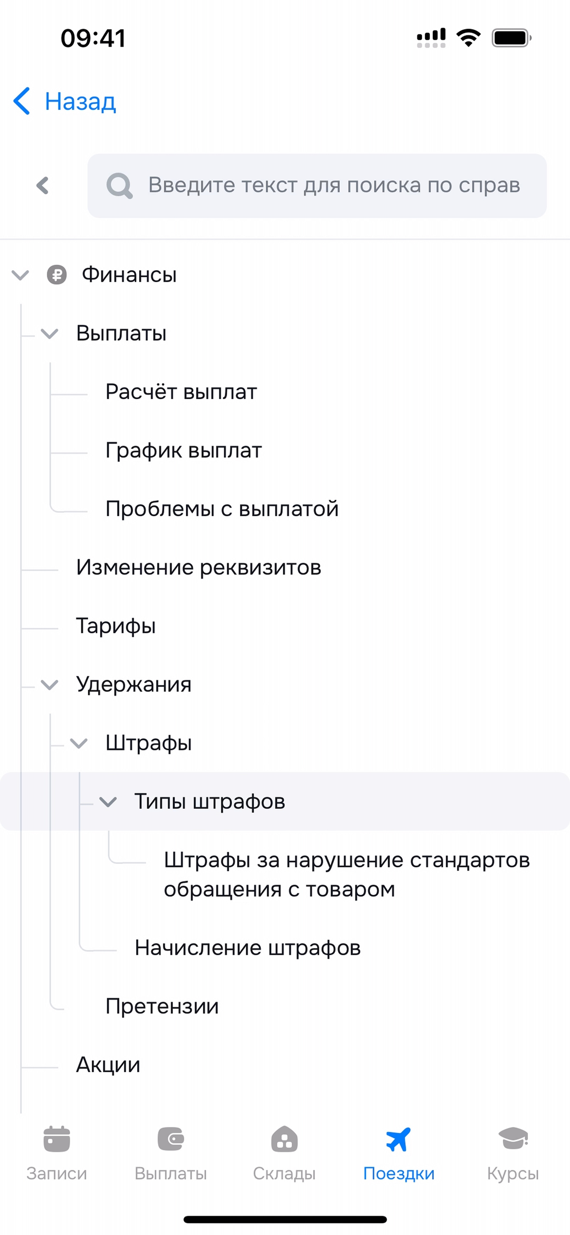
Task: Open the Расчёт выплат article
Action: tap(181, 391)
